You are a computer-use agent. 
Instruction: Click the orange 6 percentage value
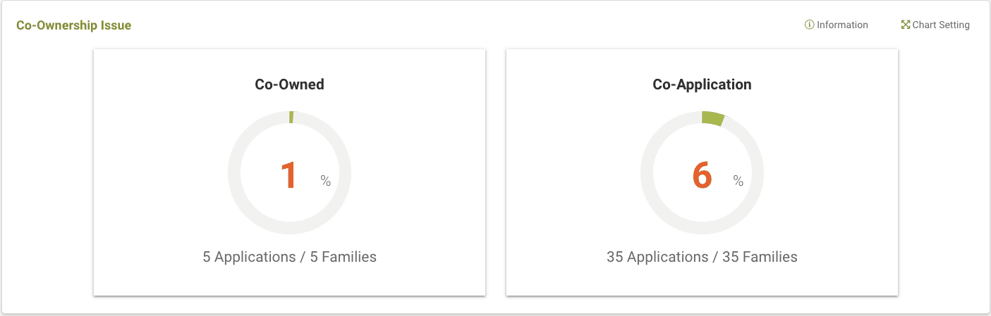(x=702, y=175)
